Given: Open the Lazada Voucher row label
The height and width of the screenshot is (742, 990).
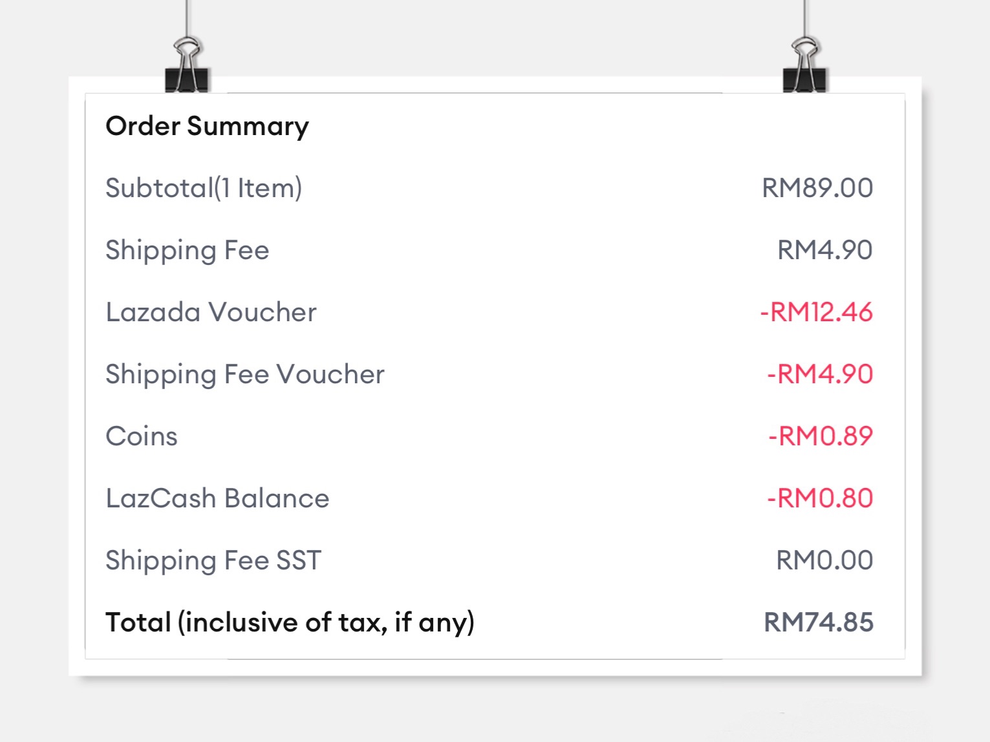Looking at the screenshot, I should click(211, 312).
